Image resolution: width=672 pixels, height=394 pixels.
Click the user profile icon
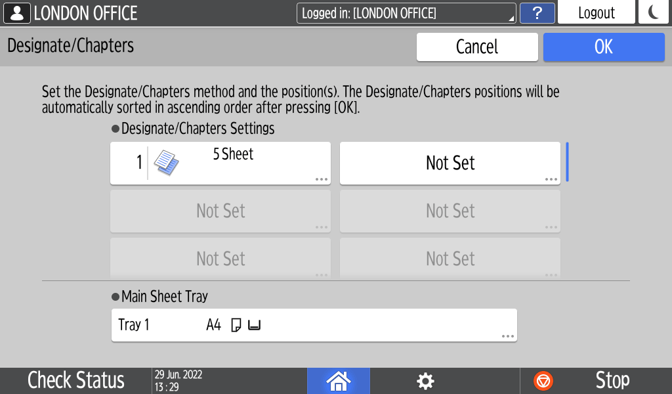click(16, 13)
